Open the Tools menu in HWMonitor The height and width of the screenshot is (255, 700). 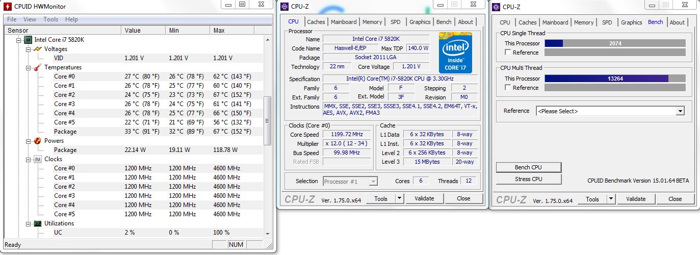[51, 19]
